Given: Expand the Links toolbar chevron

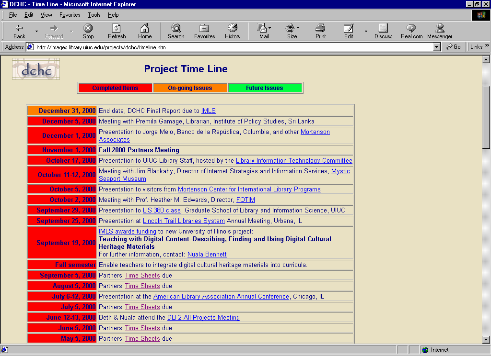Looking at the screenshot, I should (x=487, y=46).
